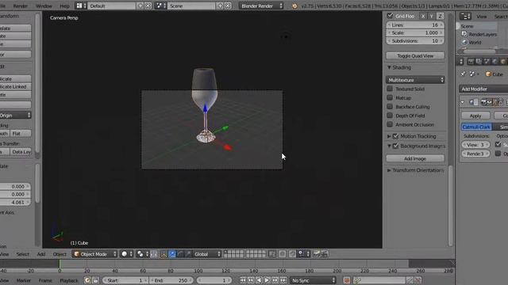This screenshot has height=285, width=508.
Task: Select the scale manipulator icon
Action: [188, 254]
